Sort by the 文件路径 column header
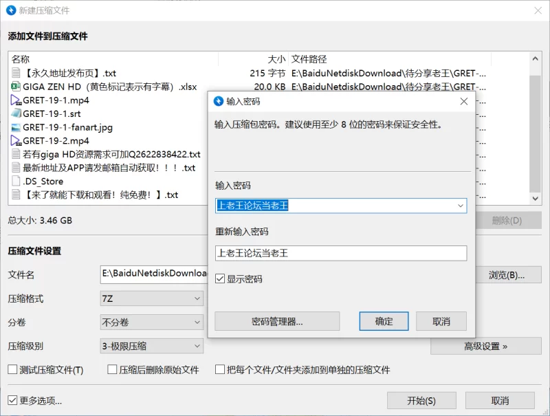550x416 pixels. click(390, 59)
